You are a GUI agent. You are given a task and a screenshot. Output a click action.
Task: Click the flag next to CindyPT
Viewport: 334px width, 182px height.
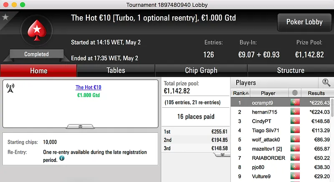(295, 121)
